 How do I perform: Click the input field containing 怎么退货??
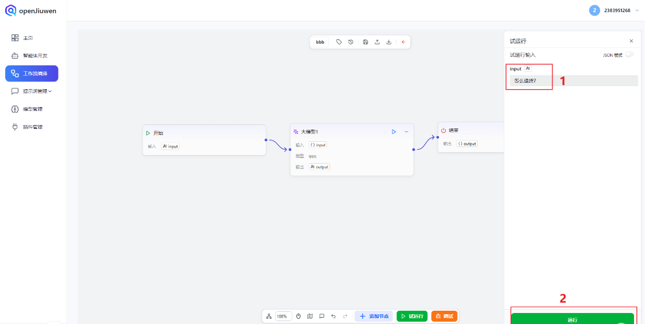click(x=573, y=80)
